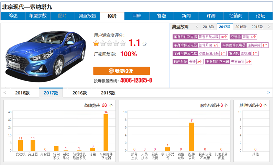The image size is (275, 166).
Task: Open 部件开裂 4个 fault tag
Action: click(196, 45)
